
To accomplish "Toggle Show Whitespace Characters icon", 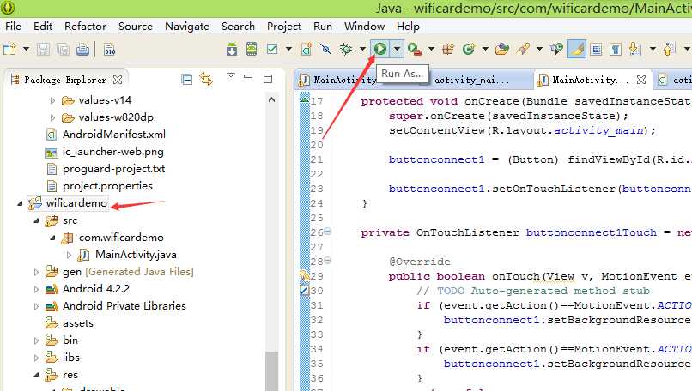I will [x=615, y=49].
